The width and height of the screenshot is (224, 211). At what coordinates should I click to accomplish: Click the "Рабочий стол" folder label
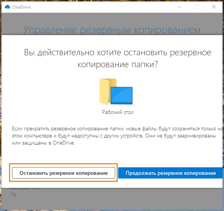point(118,112)
